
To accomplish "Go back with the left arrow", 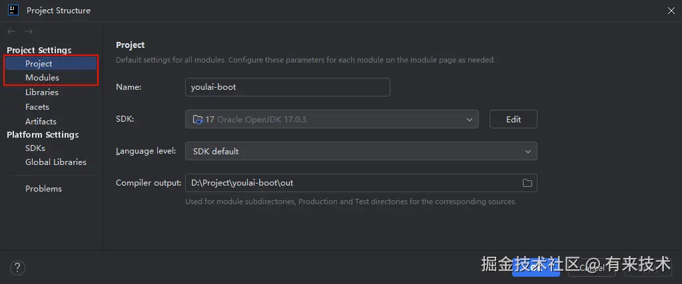I will coord(12,31).
